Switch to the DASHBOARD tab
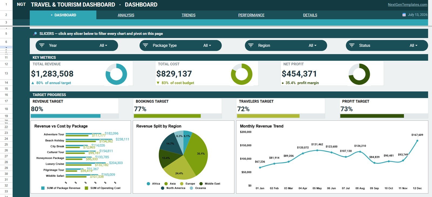432x197 pixels. tap(63, 15)
